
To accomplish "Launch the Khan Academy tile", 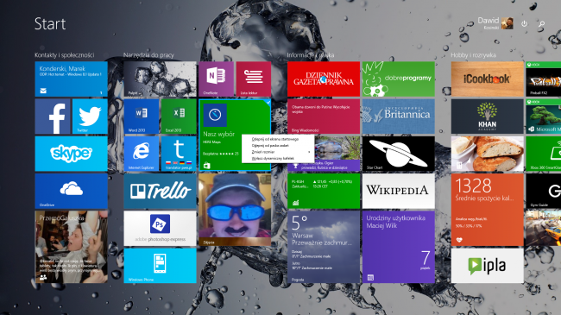I will (x=487, y=117).
